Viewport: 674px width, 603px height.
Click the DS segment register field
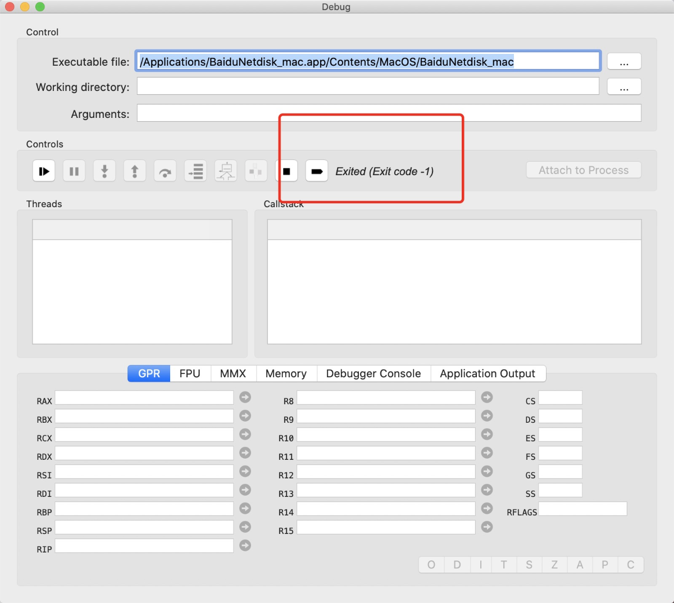tap(561, 416)
